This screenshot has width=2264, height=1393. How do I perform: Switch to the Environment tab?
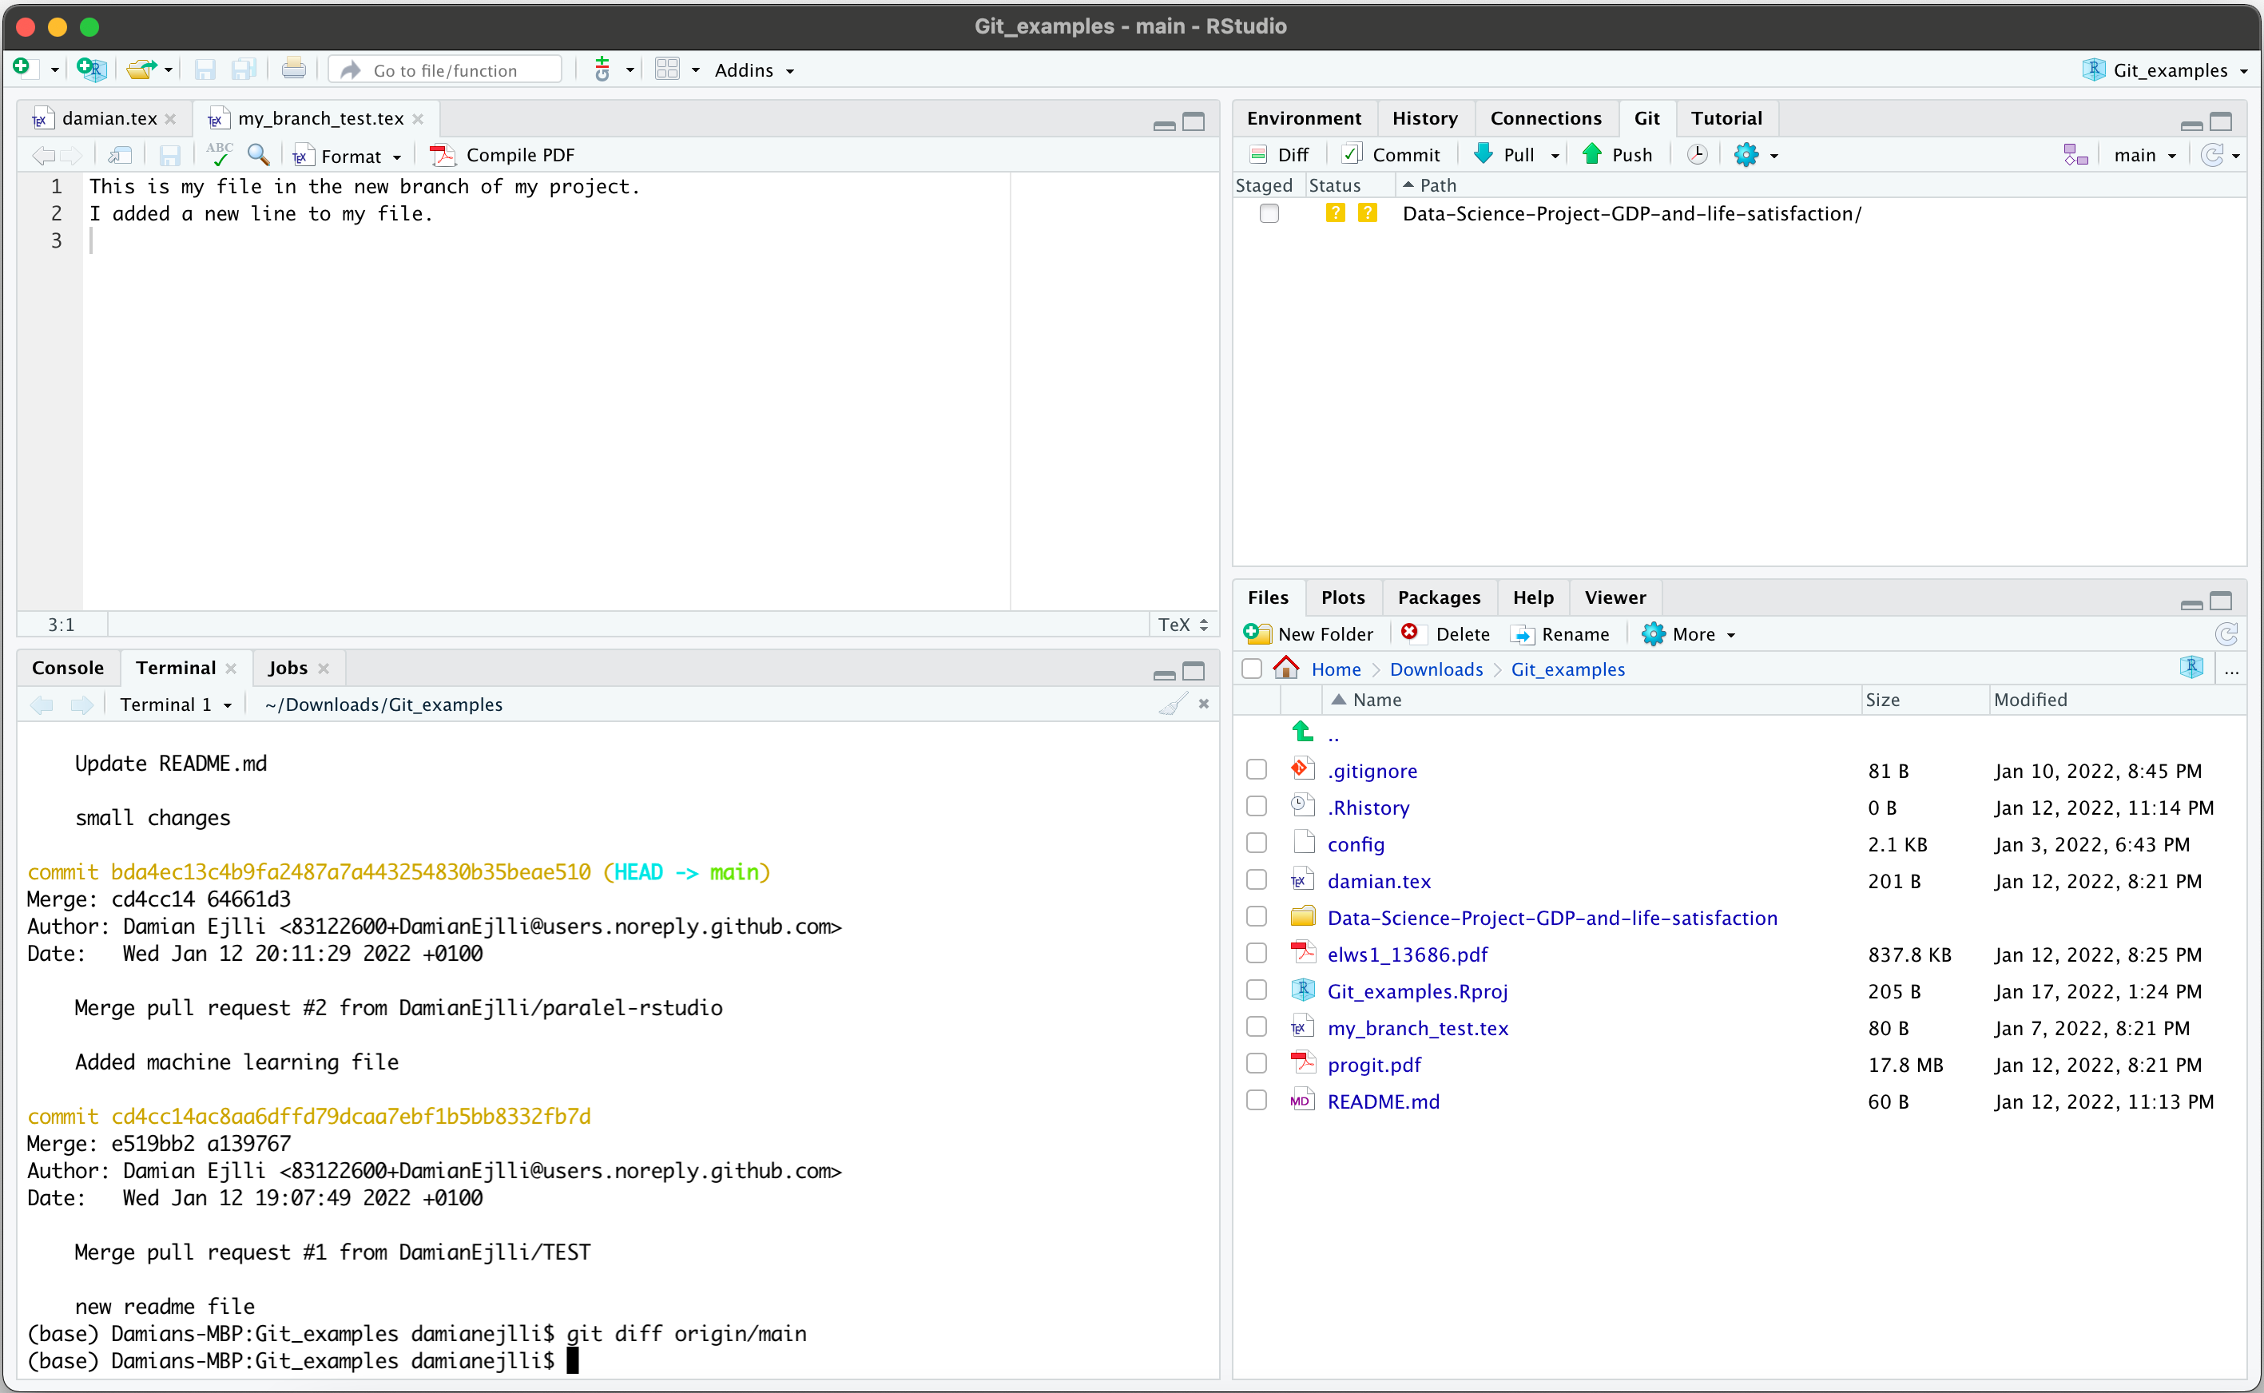(x=1303, y=118)
